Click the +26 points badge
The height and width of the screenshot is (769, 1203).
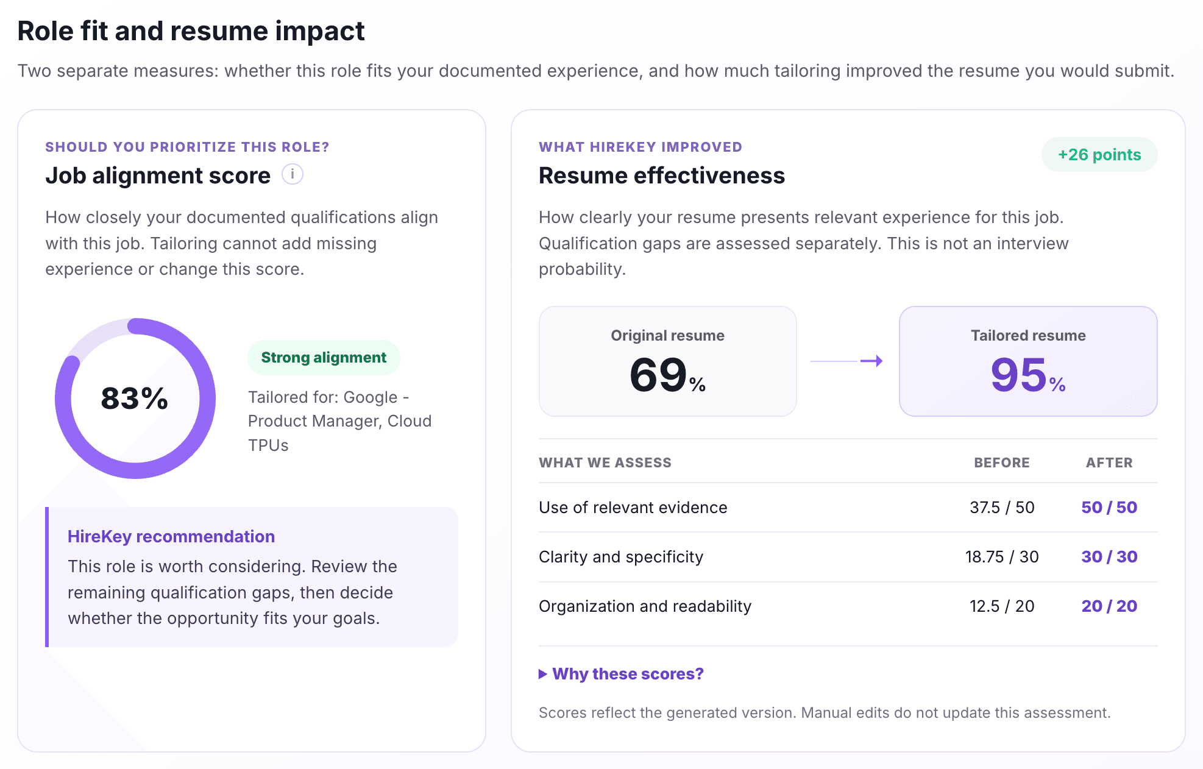pyautogui.click(x=1099, y=155)
